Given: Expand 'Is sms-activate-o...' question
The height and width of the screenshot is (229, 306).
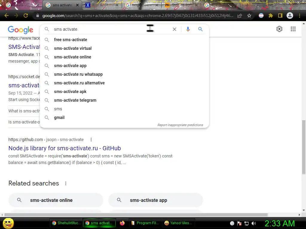Looking at the screenshot, I should click(24, 122).
